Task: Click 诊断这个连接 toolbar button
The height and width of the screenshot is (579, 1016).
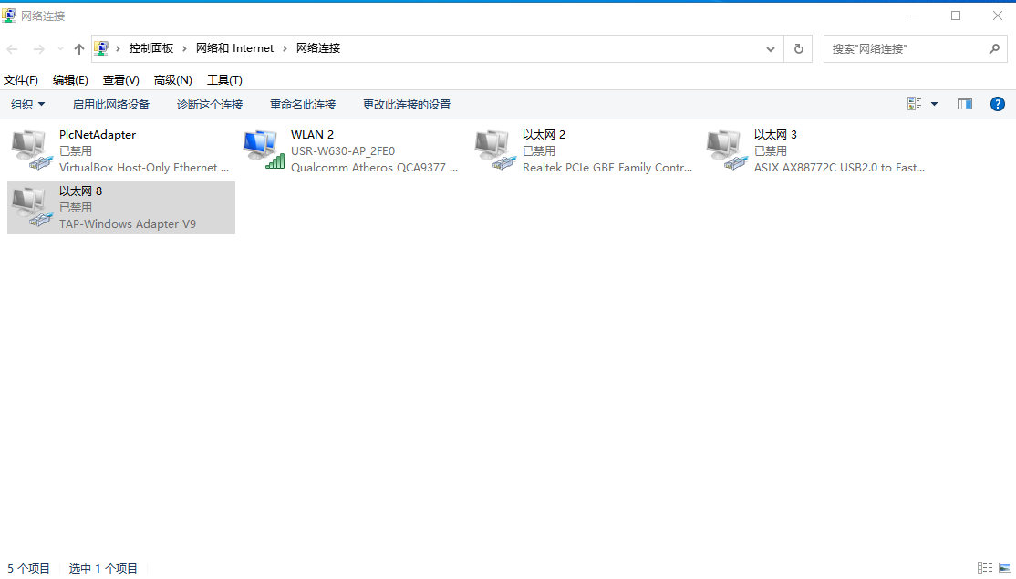Action: tap(210, 105)
